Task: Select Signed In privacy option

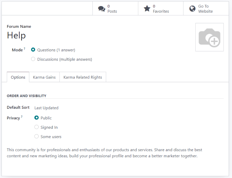Action: coord(36,127)
